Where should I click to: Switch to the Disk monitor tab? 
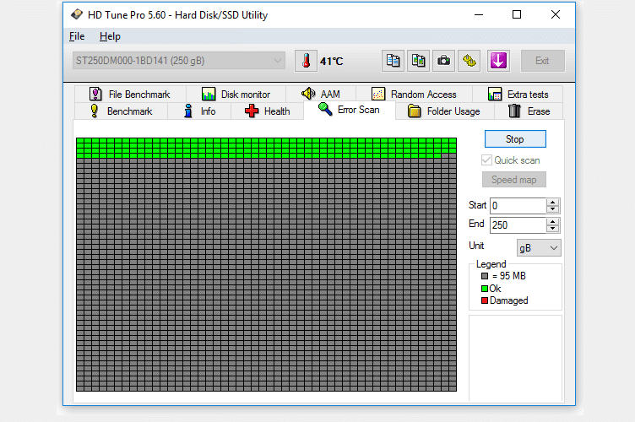click(x=236, y=95)
